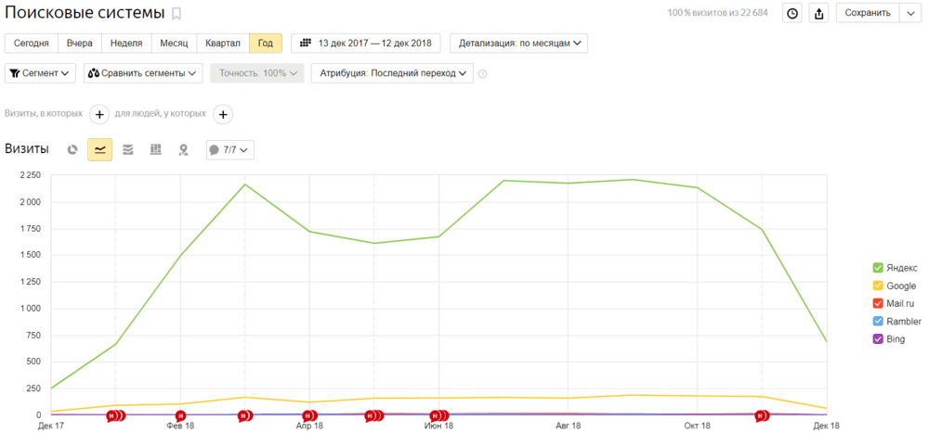
Task: Open the Сегмент dropdown
Action: 40,73
